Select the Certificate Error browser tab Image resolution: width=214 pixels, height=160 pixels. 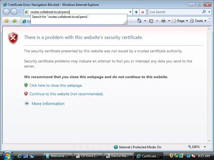[26, 21]
